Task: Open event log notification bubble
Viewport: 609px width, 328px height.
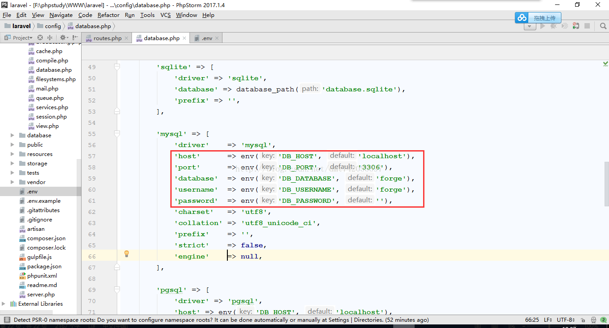Action: click(603, 320)
